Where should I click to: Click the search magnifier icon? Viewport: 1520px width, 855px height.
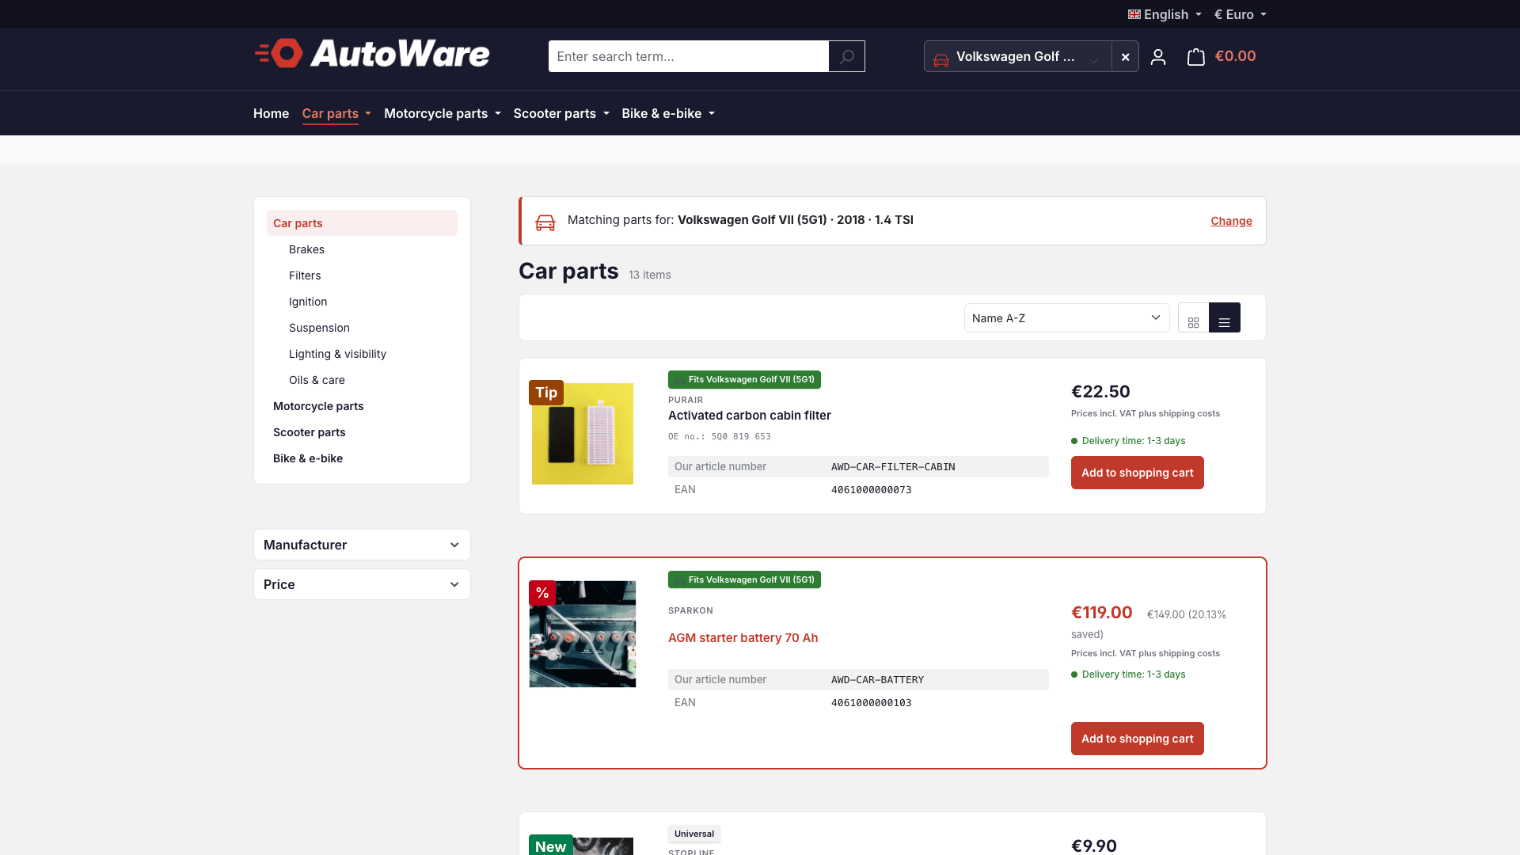pos(846,56)
